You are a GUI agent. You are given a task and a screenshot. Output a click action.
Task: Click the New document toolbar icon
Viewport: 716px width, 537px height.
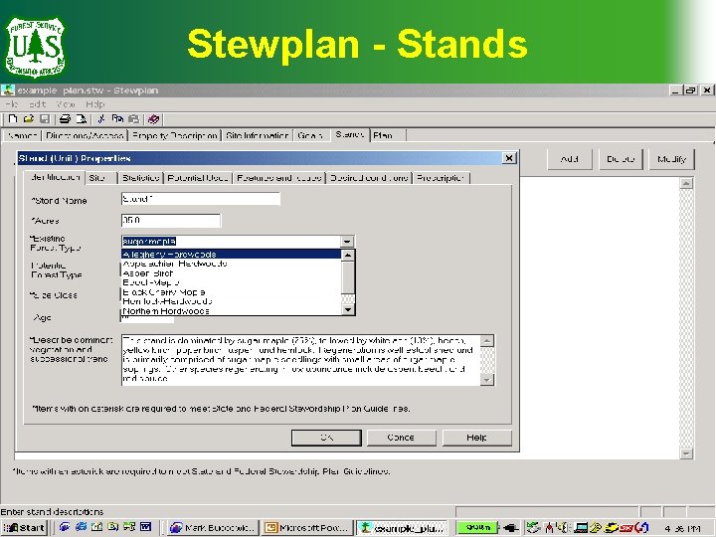point(13,119)
